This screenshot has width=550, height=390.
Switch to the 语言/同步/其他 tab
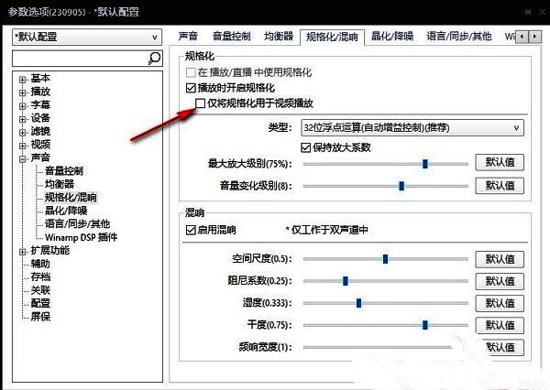click(459, 37)
